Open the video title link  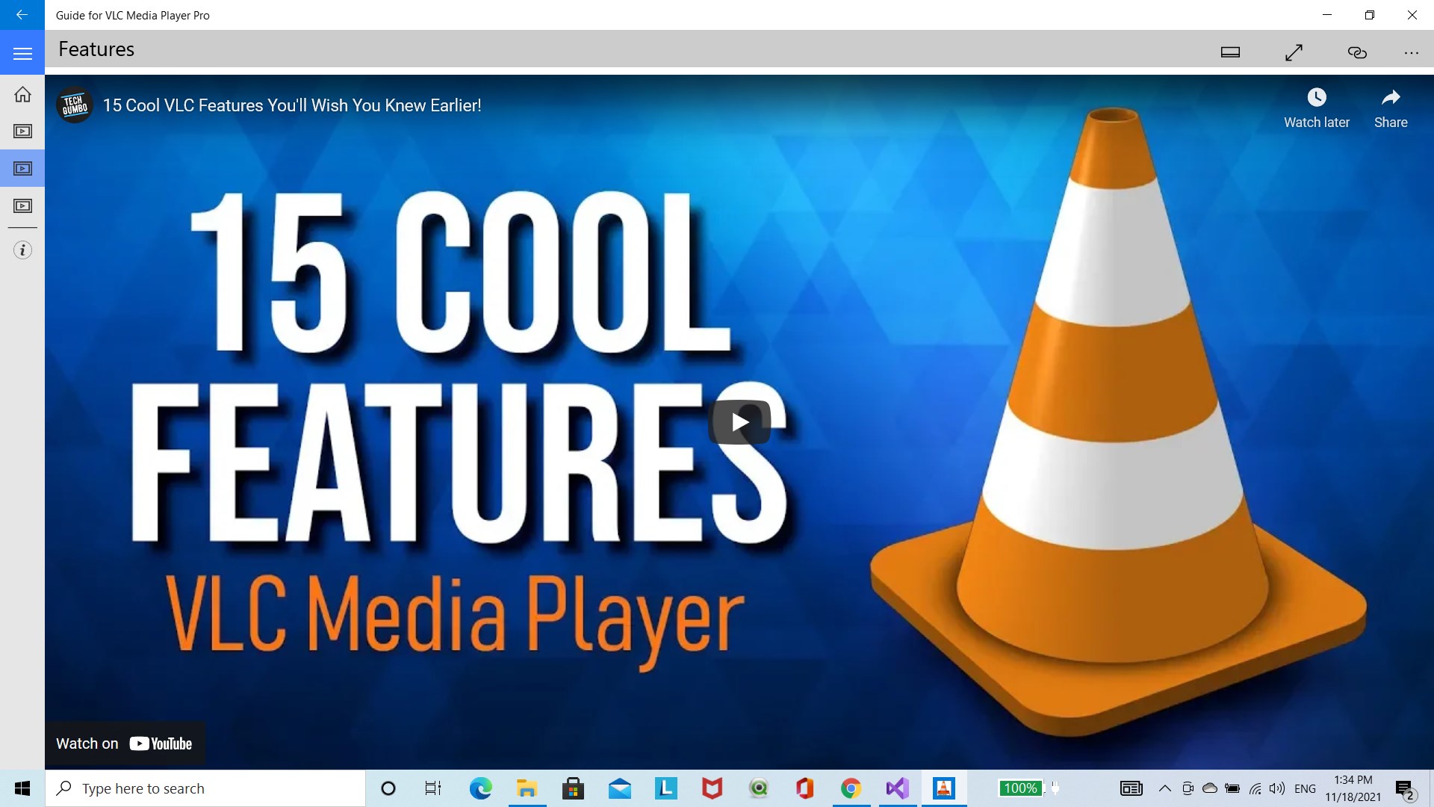[292, 105]
